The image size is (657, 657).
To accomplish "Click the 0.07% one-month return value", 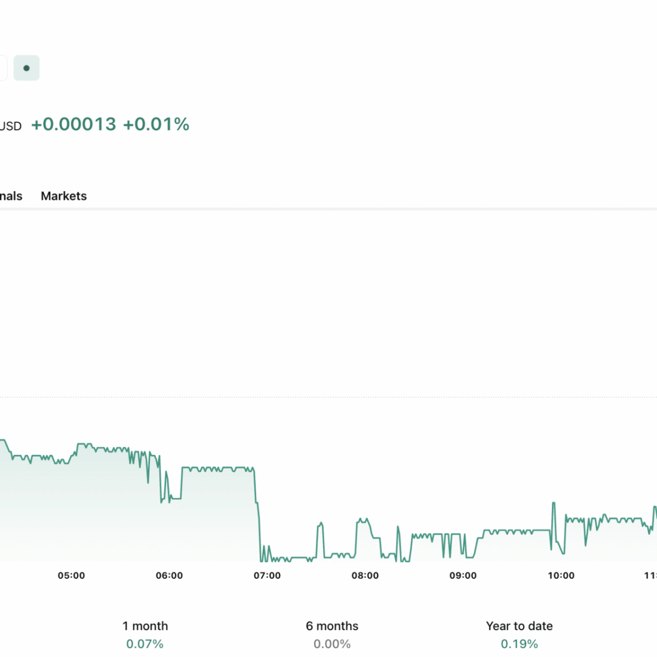I will coord(145,644).
